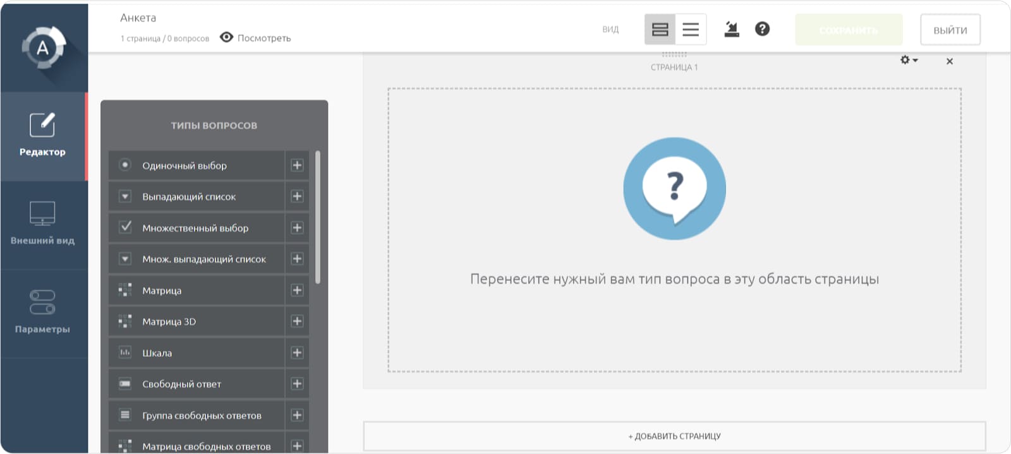Click the eye icon next to Посмотреть
This screenshot has width=1011, height=454.
[x=226, y=37]
